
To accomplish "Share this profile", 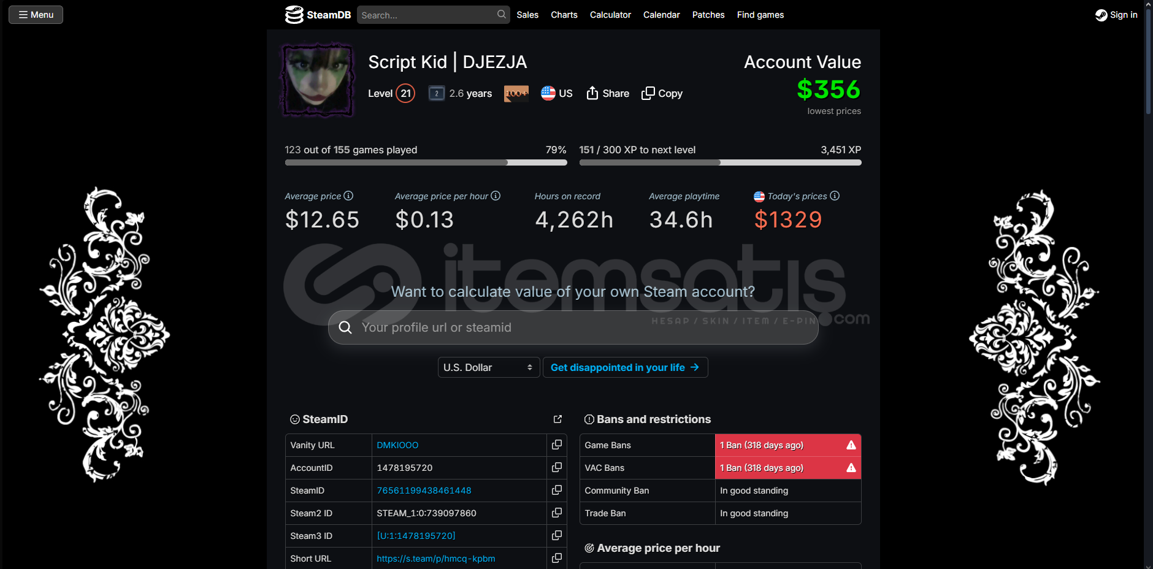I will click(x=608, y=93).
